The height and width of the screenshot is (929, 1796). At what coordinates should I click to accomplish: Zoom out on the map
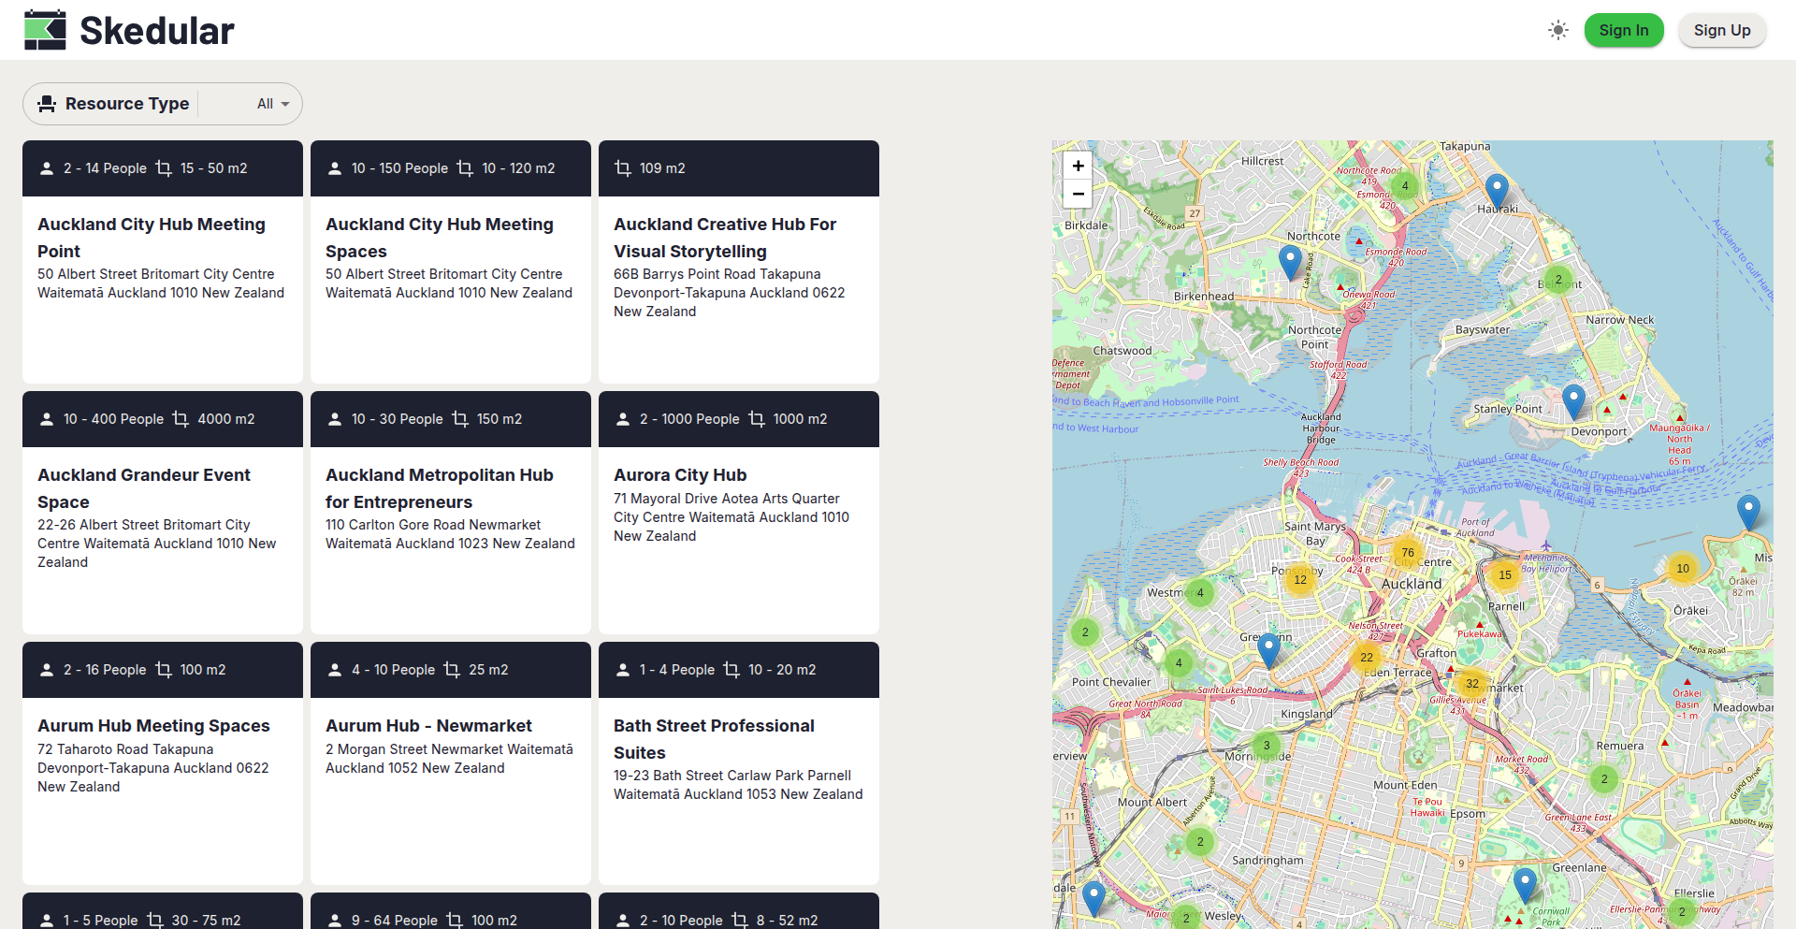1078,194
